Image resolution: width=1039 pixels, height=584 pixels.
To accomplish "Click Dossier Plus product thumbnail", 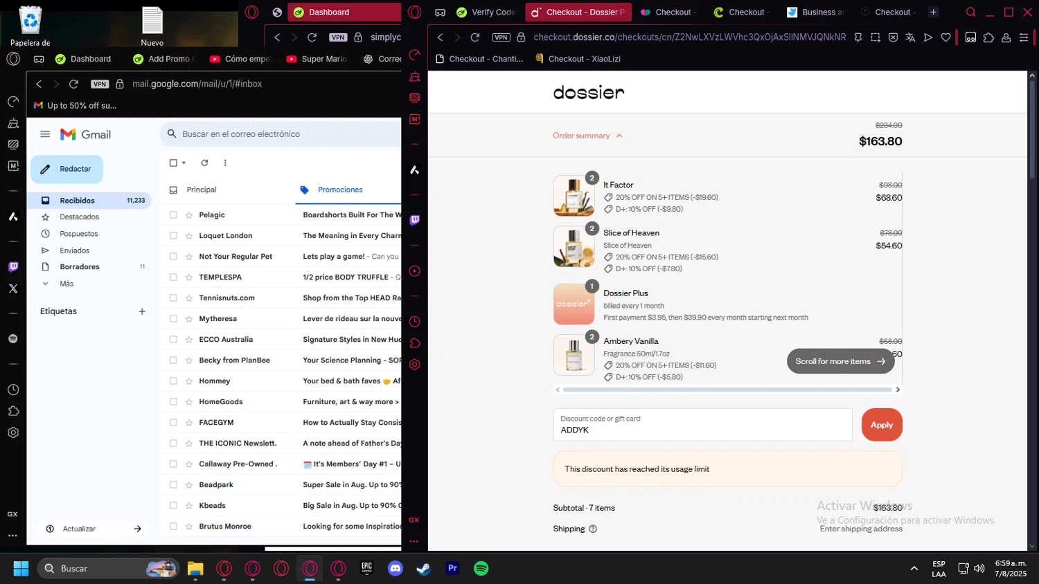I will (574, 304).
